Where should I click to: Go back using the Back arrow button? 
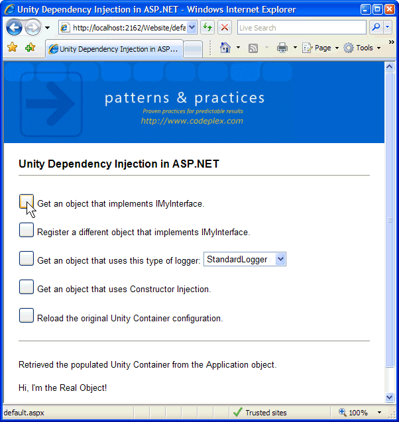pyautogui.click(x=14, y=27)
